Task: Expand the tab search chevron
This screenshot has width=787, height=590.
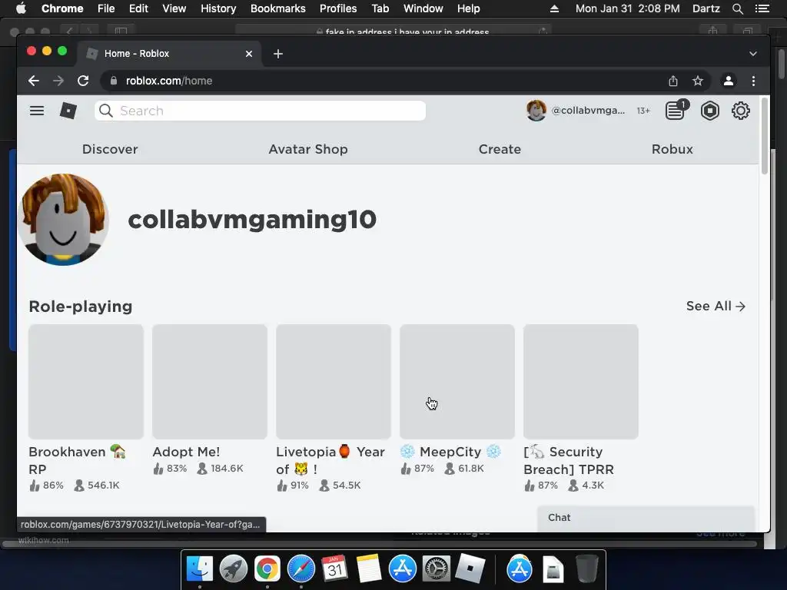Action: click(753, 54)
